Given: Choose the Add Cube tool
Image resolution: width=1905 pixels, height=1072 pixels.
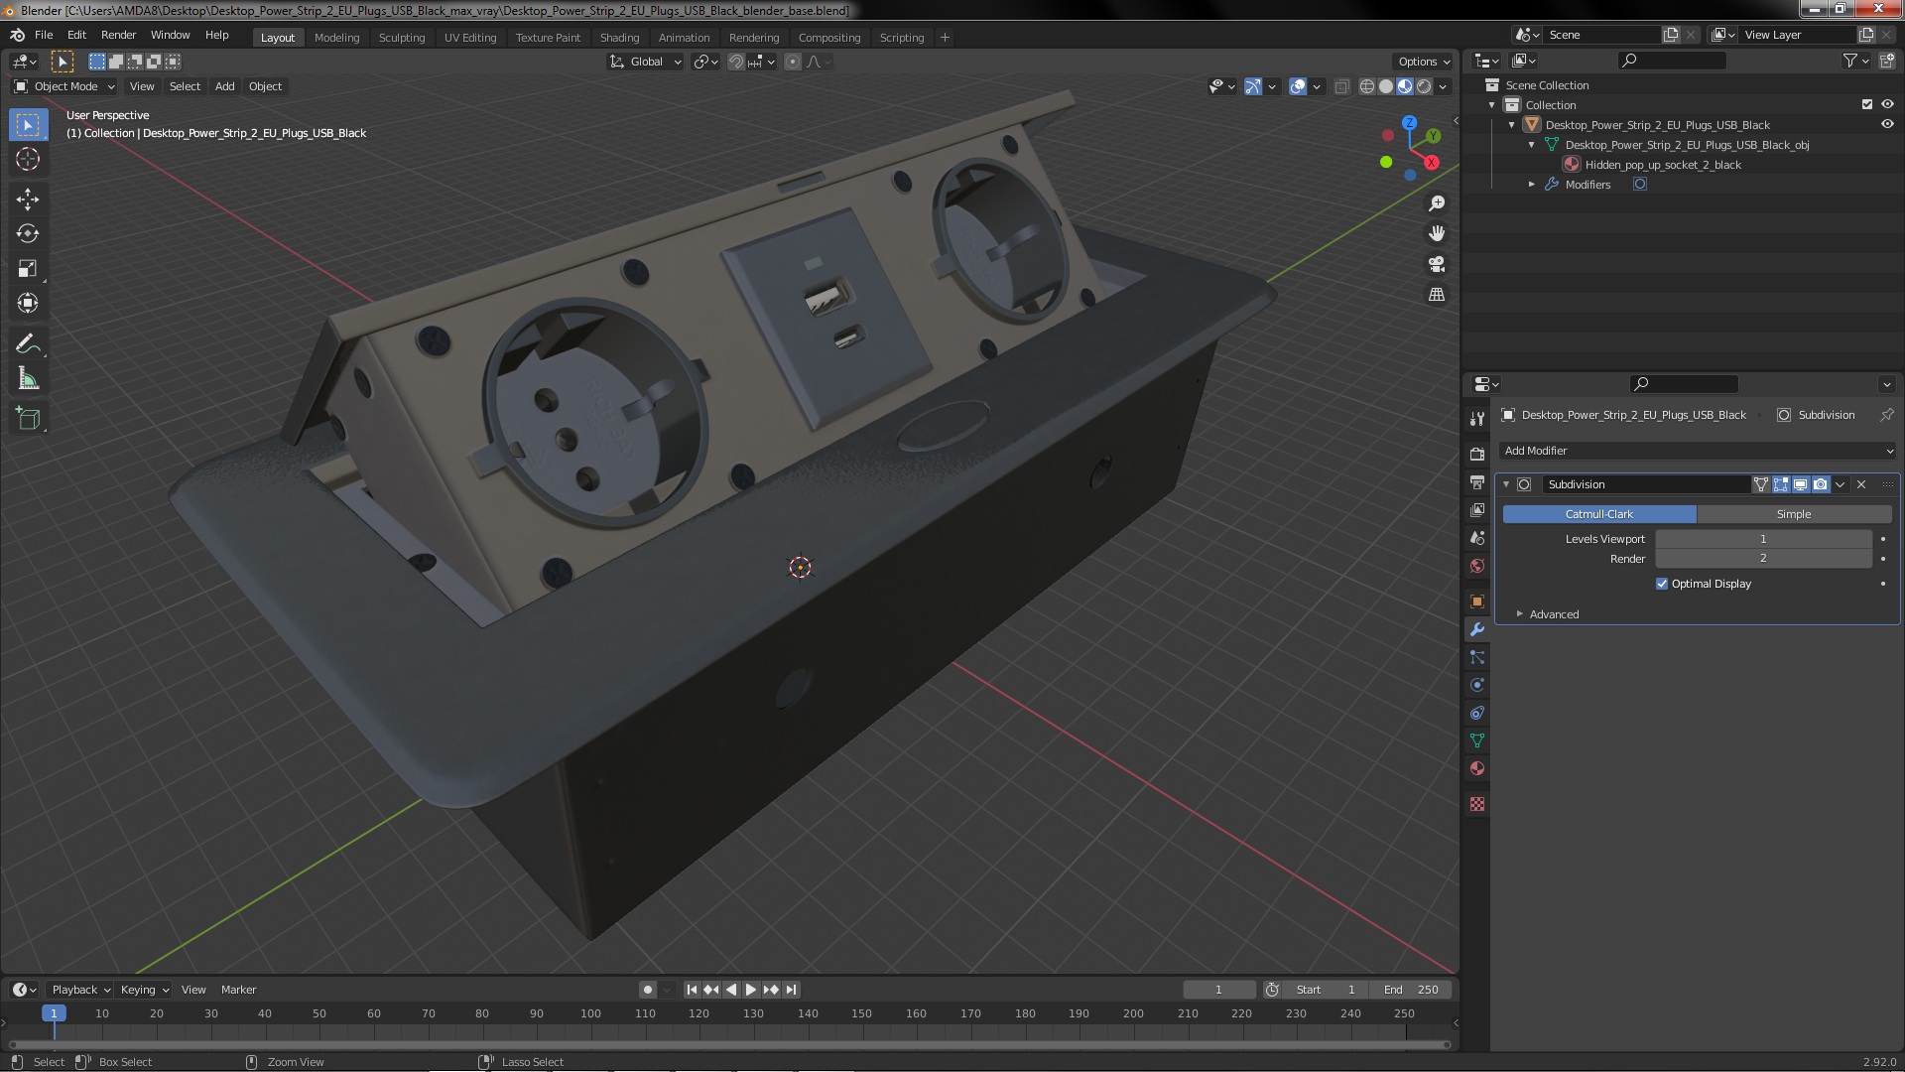Looking at the screenshot, I should tap(28, 419).
